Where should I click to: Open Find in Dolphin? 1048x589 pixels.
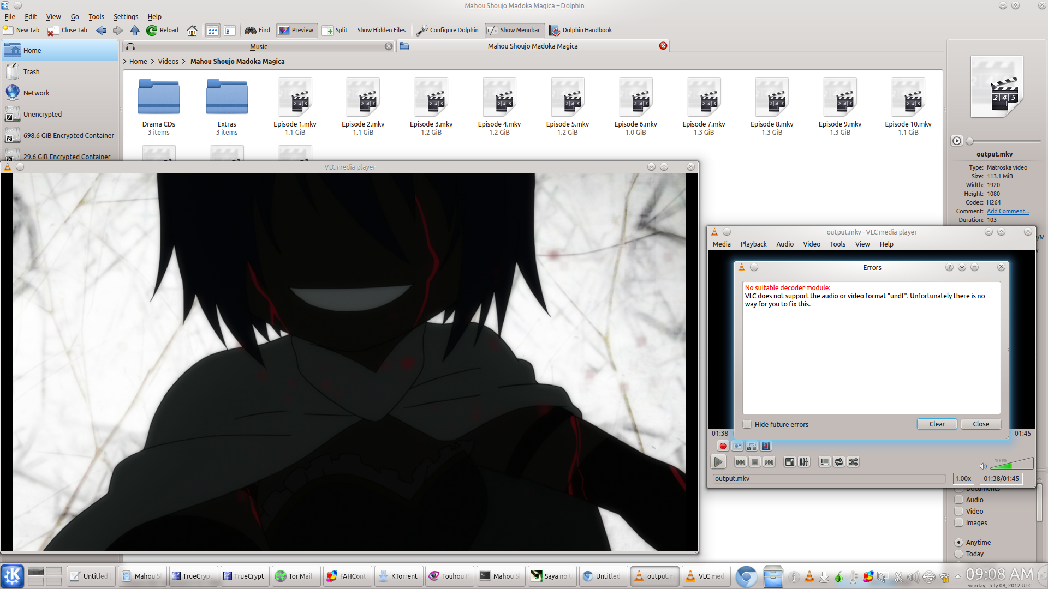(x=257, y=31)
